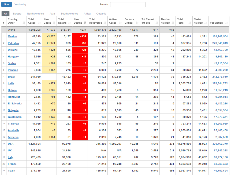Viewport: 231px width, 175px height.
Task: Open the India country link
Action: point(11,83)
